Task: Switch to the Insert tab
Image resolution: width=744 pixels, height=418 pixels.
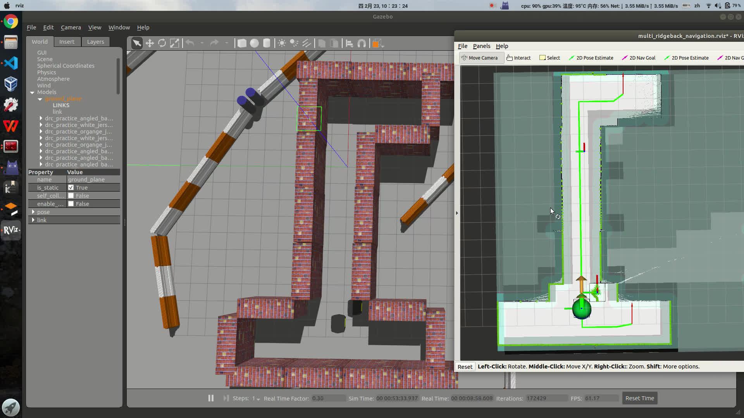Action: point(67,42)
